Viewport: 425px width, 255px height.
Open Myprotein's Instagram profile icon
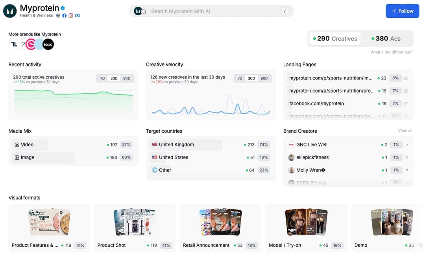(x=71, y=16)
